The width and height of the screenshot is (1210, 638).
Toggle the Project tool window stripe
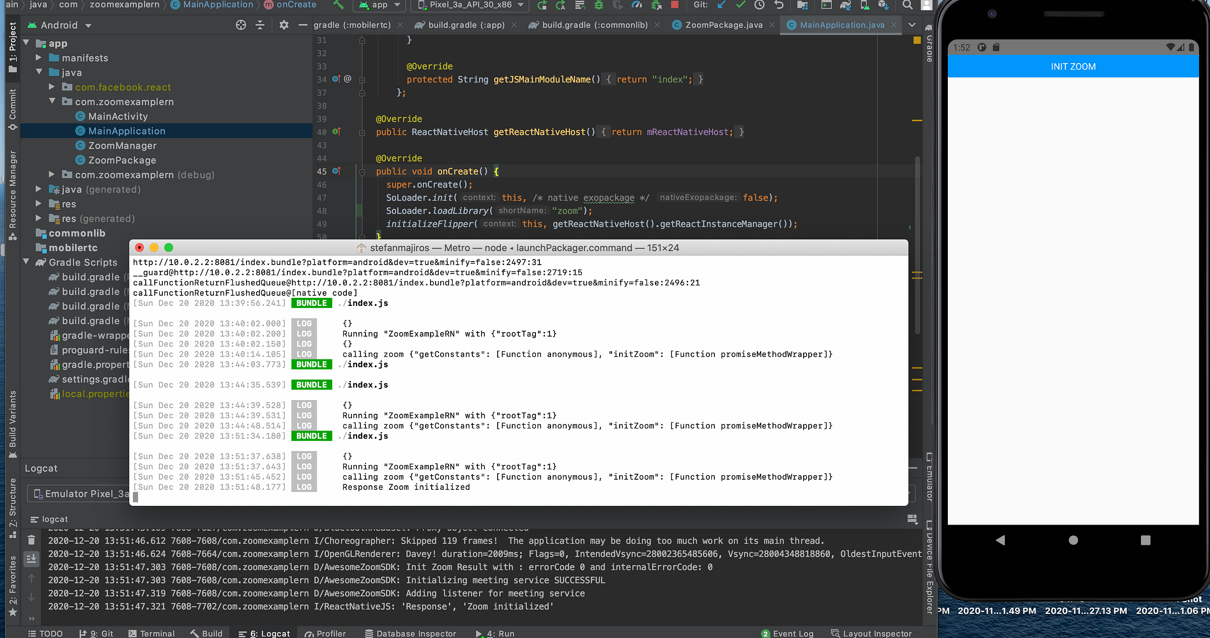point(13,46)
